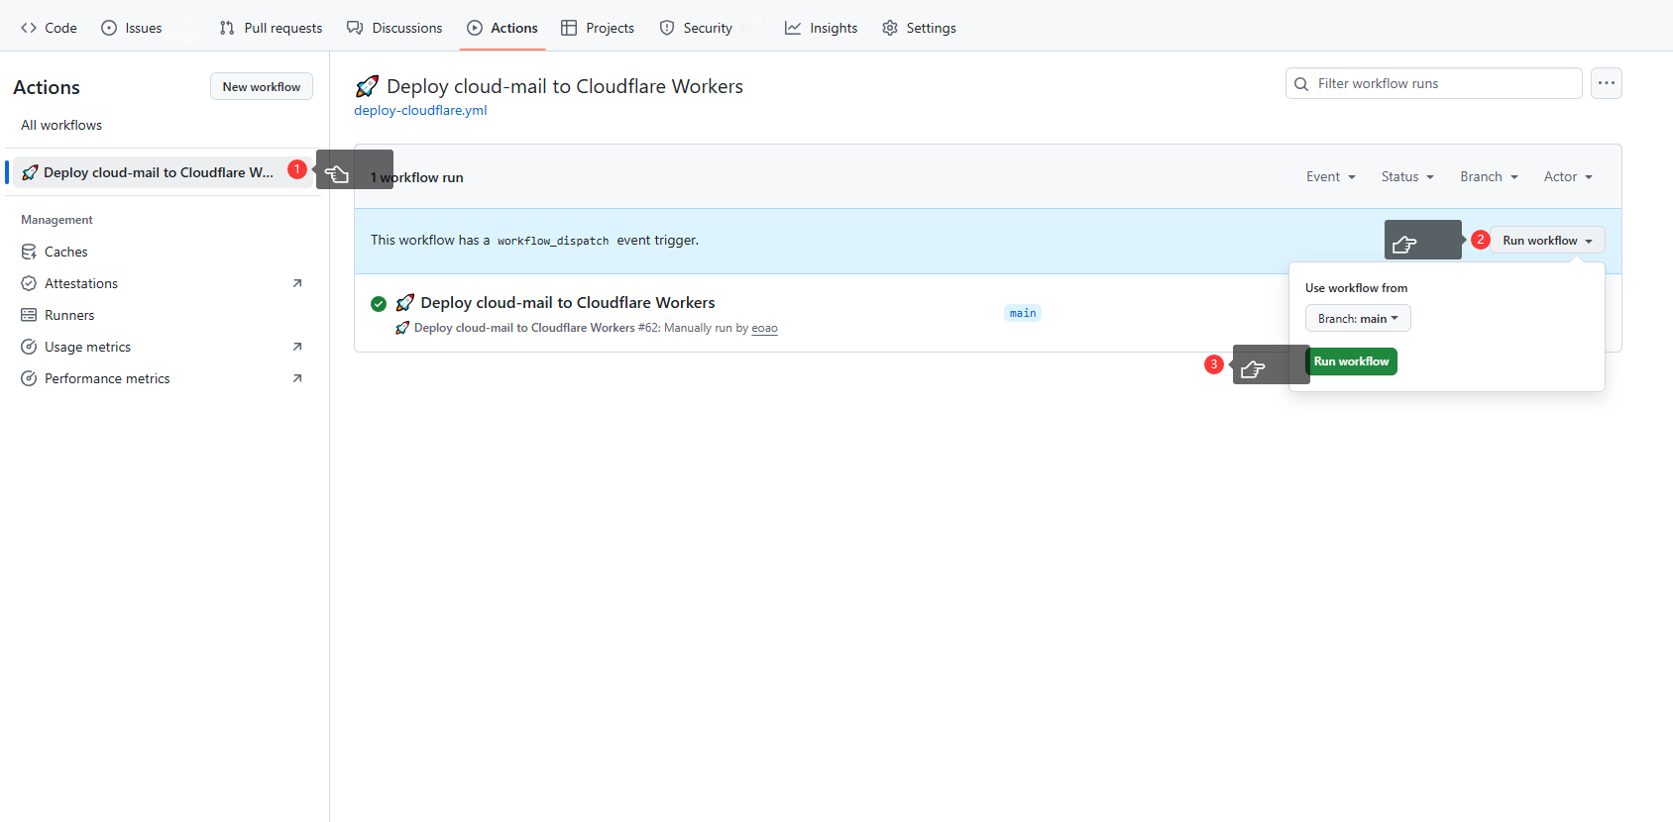1673x822 pixels.
Task: Expand the Status filter dropdown
Action: point(1407,176)
